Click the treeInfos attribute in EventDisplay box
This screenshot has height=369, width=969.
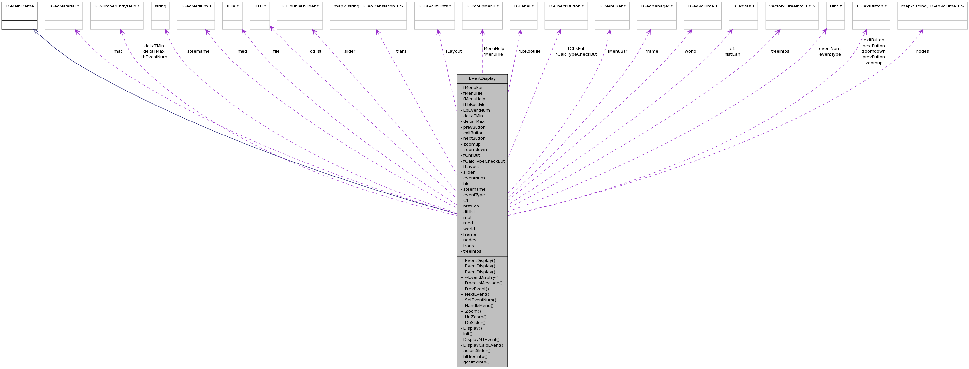[x=471, y=251]
